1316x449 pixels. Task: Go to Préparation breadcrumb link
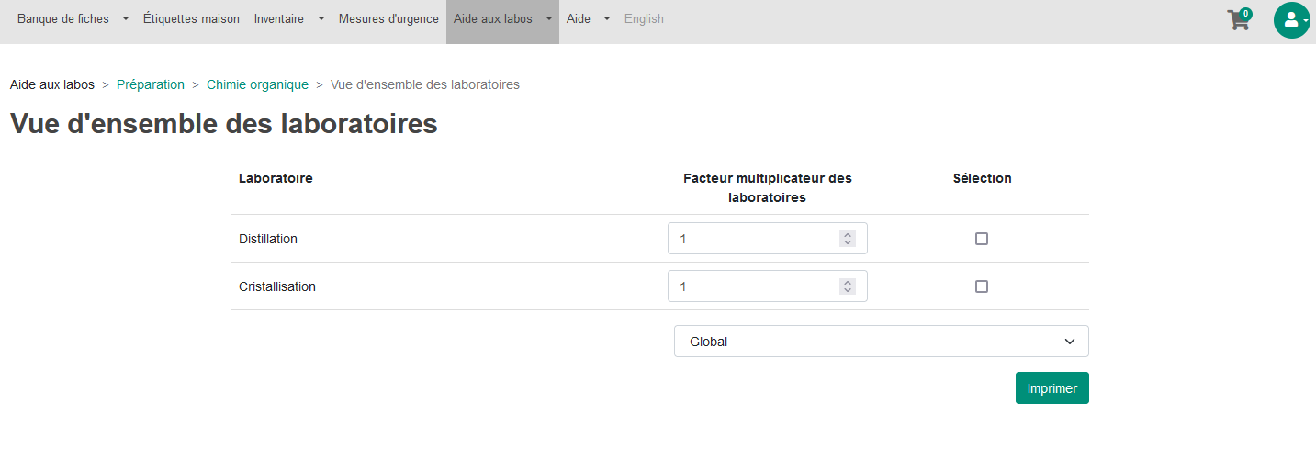(151, 84)
